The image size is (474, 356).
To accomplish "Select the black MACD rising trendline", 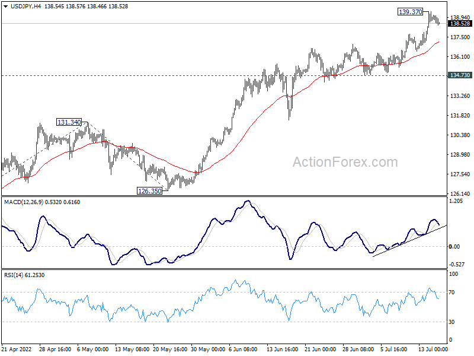I will 409,241.
